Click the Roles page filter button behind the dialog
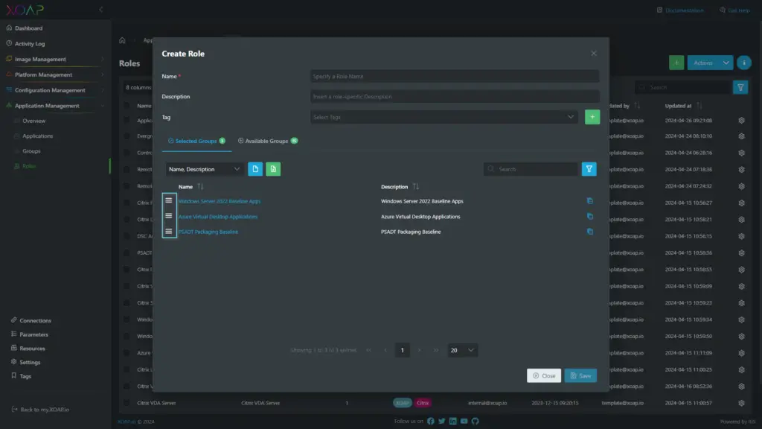Viewport: 762px width, 429px height. click(740, 88)
